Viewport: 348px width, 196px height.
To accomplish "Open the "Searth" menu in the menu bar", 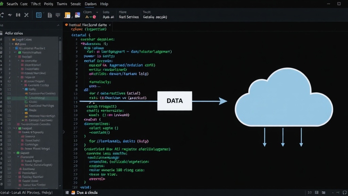I will [x=12, y=4].
